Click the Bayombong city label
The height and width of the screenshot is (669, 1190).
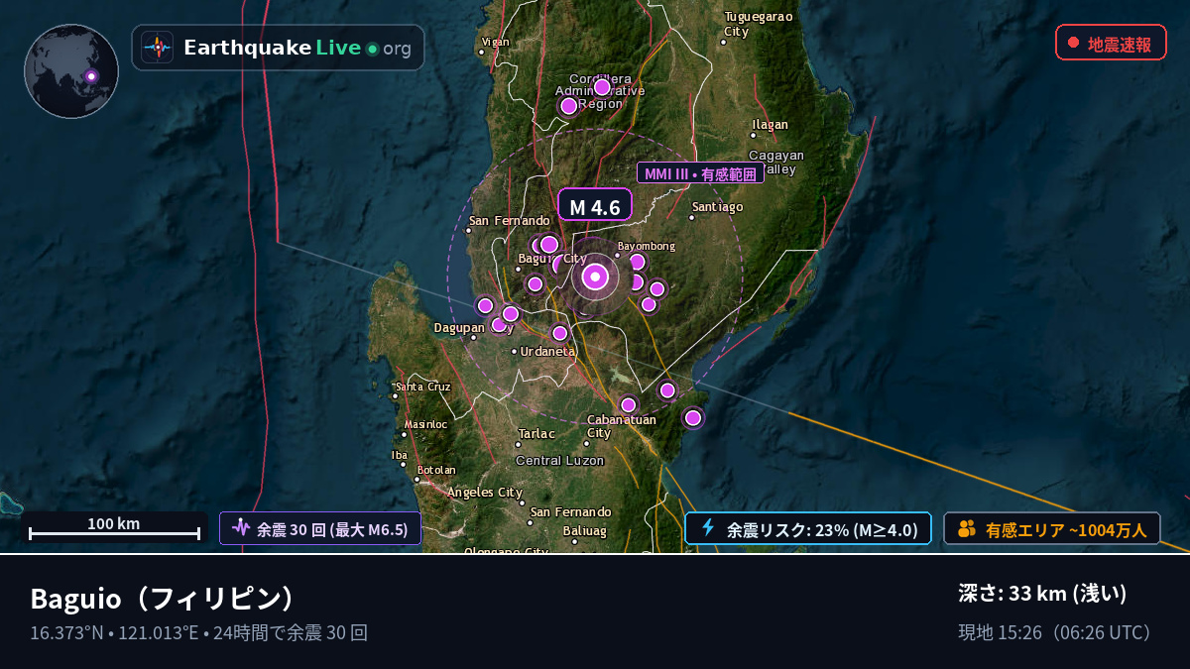tap(647, 246)
